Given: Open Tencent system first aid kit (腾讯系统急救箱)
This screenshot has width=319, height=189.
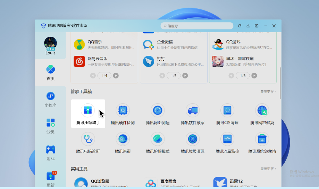Looking at the screenshot, I should click(262, 142).
